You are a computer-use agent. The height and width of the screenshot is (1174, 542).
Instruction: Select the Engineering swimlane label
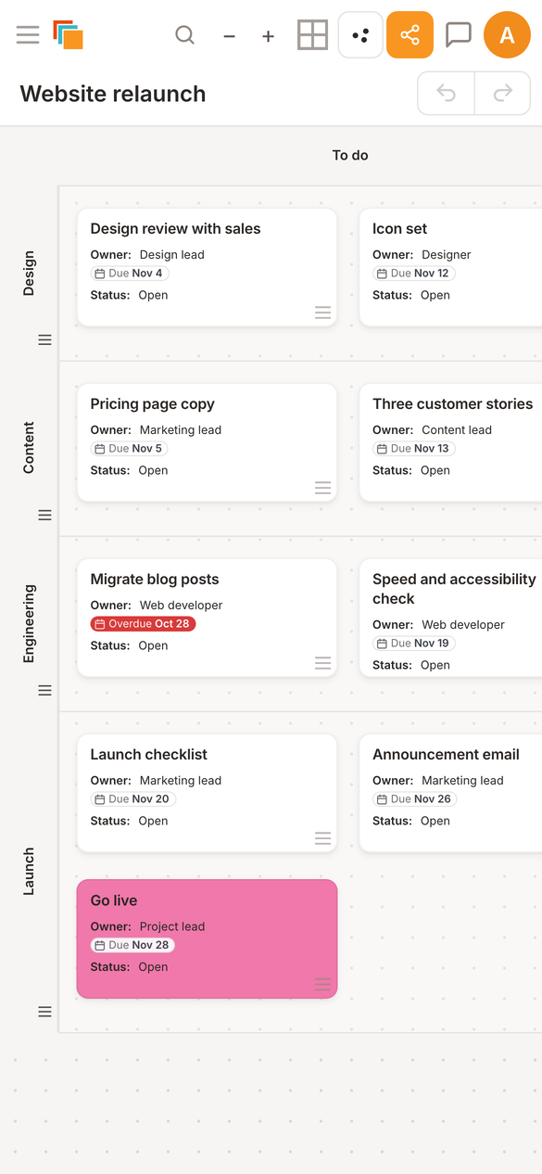pos(29,623)
